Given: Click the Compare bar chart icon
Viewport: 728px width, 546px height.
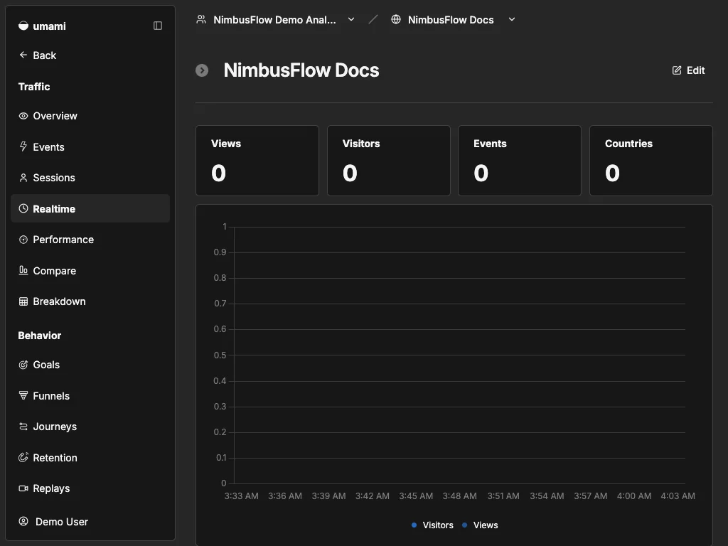Looking at the screenshot, I should 23,270.
